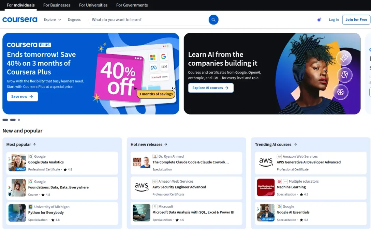Open the AWS Generative AI Developer logo thumbnail
Image resolution: width=371 pixels, height=231 pixels.
[x=266, y=163]
